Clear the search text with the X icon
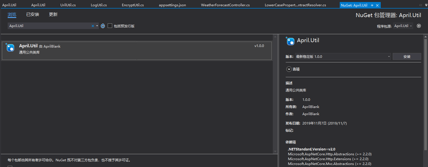Screen dimensions: 428x167 (x=93, y=26)
